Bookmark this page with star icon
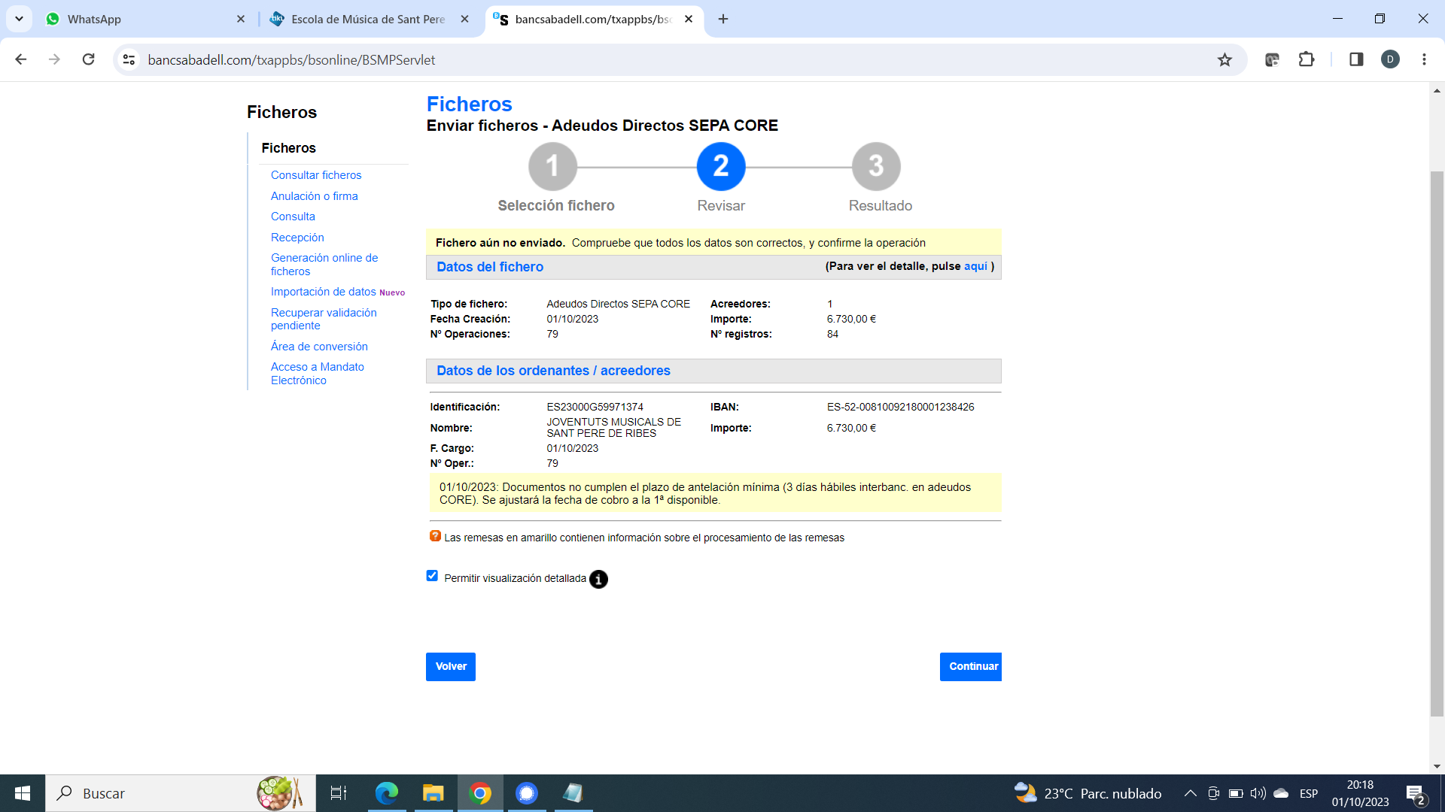Screen dimensions: 1445x812 point(1224,59)
